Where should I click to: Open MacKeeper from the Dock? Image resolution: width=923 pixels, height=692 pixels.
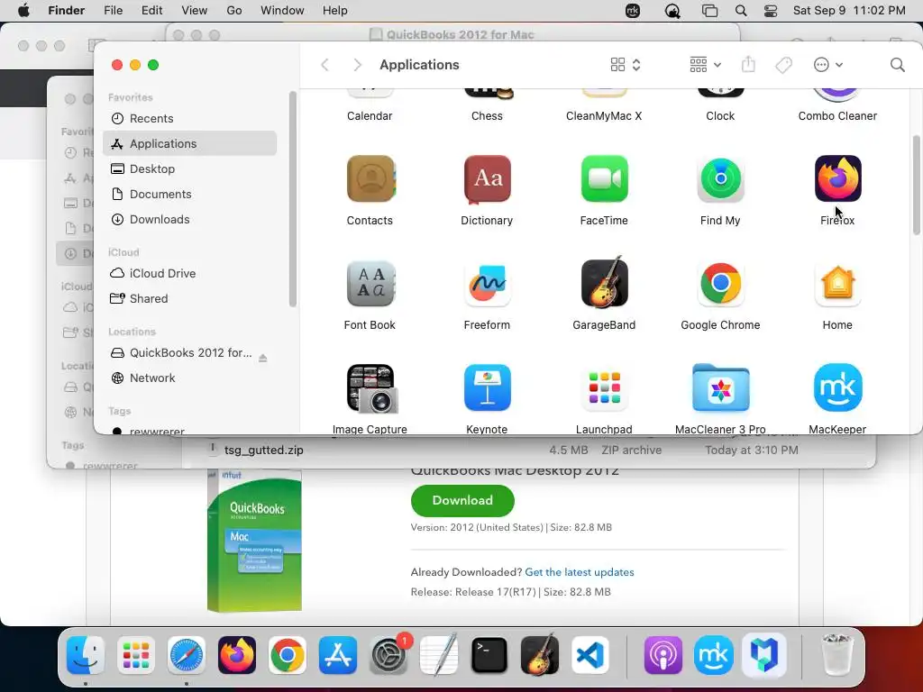[x=714, y=655]
